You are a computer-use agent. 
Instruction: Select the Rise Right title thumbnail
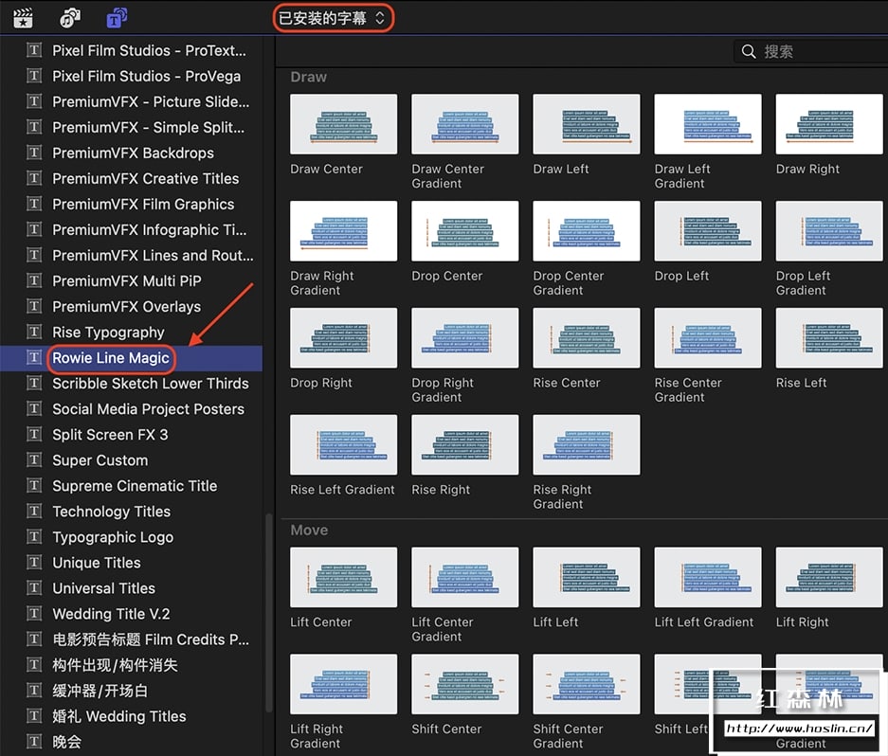pos(465,445)
